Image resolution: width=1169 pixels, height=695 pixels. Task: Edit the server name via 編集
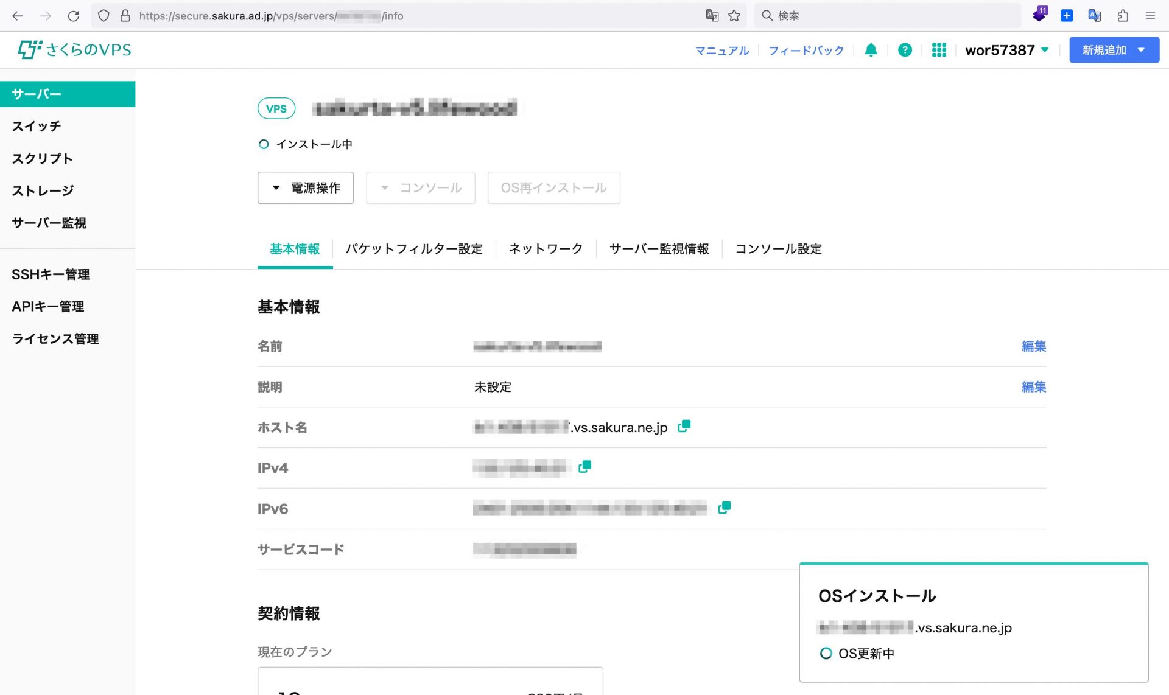[1033, 346]
